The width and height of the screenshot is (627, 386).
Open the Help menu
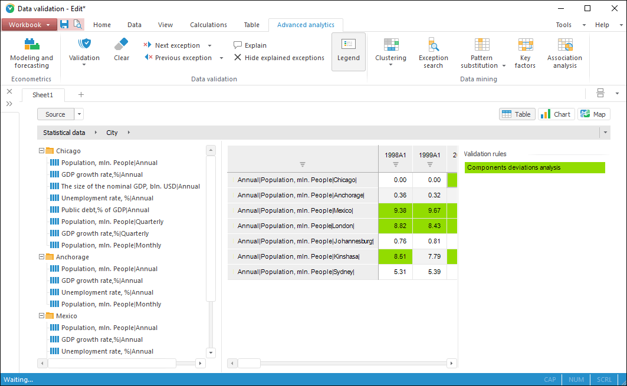tap(602, 25)
